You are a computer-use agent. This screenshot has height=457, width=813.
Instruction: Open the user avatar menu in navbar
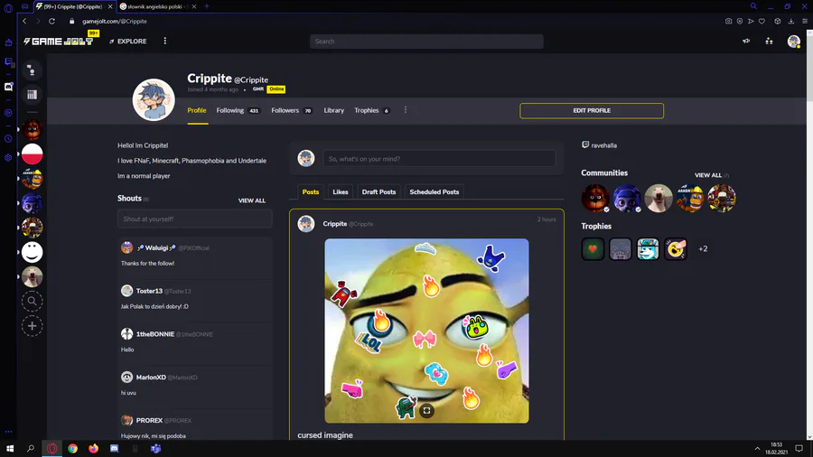coord(793,42)
